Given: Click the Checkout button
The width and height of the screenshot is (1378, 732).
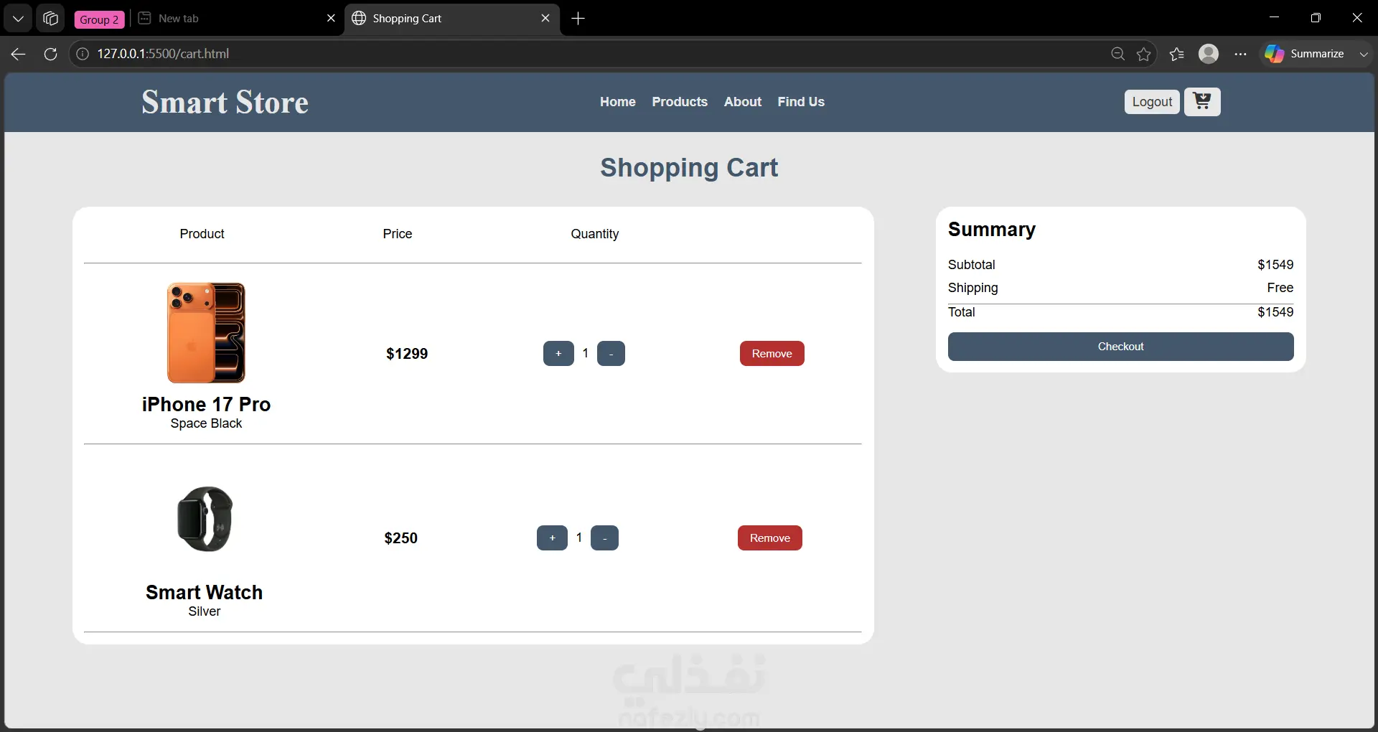Looking at the screenshot, I should click(1120, 347).
